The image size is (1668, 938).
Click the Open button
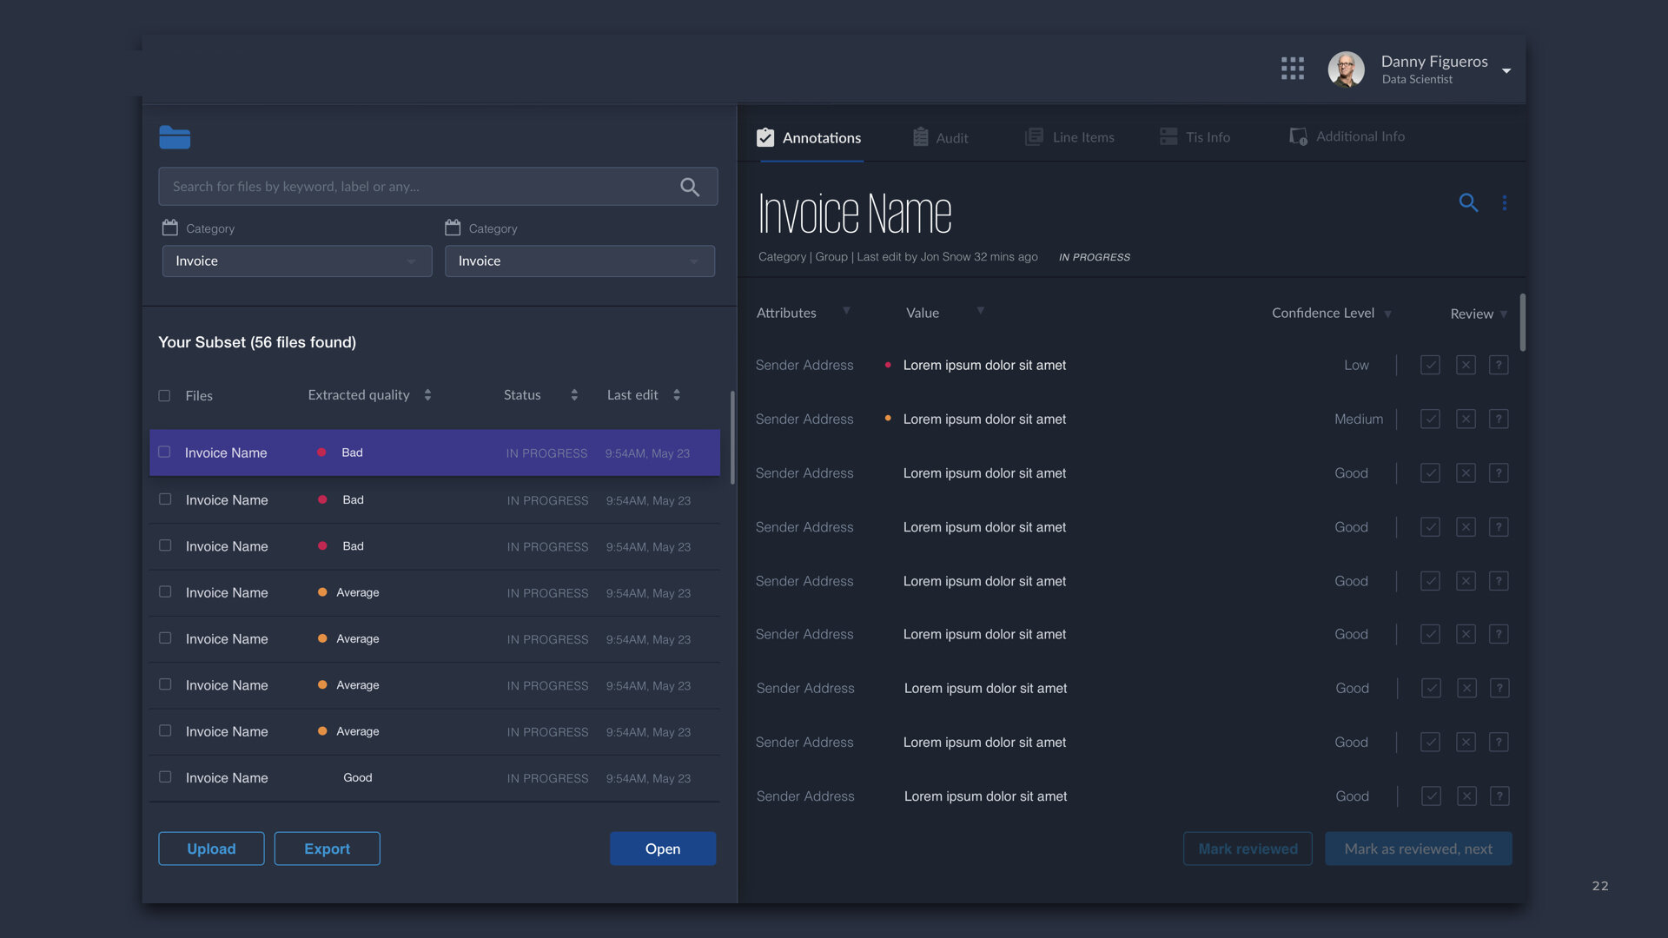tap(663, 849)
